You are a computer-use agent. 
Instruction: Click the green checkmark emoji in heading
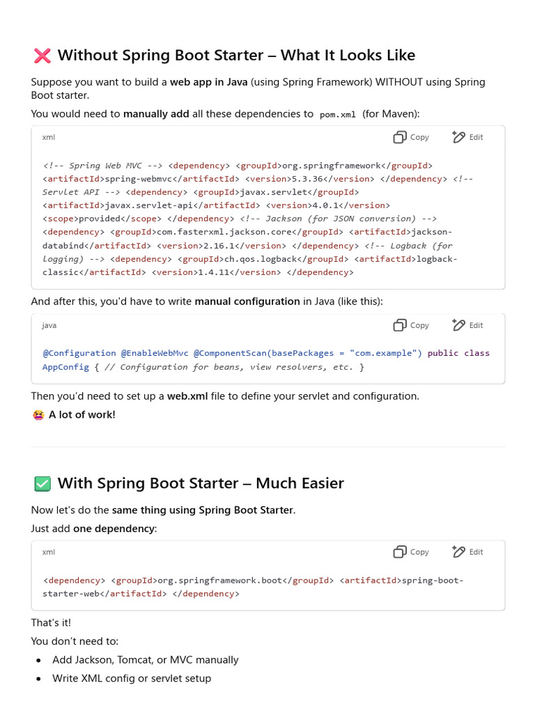click(42, 483)
